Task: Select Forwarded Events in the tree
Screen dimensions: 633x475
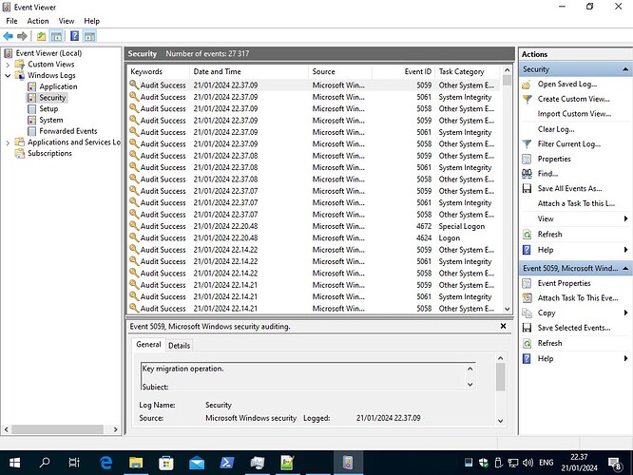Action: (67, 131)
